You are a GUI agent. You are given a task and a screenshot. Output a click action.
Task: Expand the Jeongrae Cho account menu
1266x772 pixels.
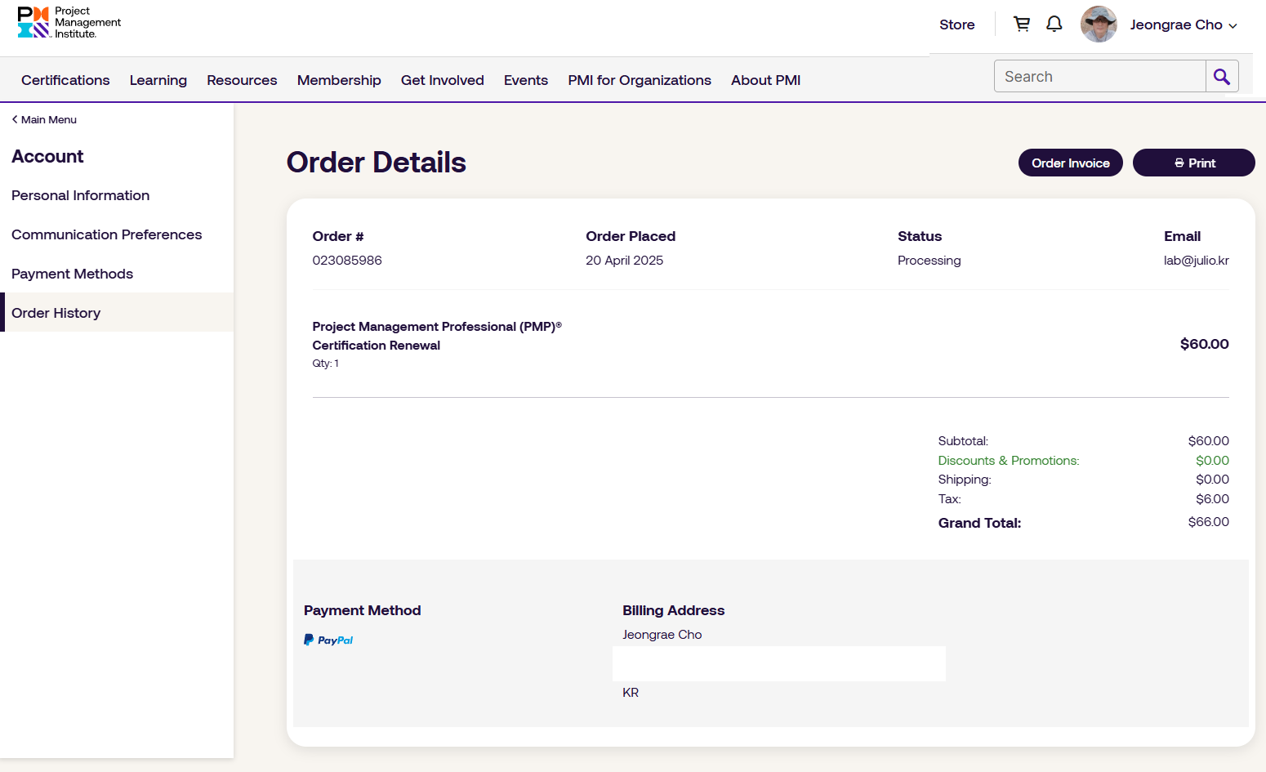tap(1184, 25)
